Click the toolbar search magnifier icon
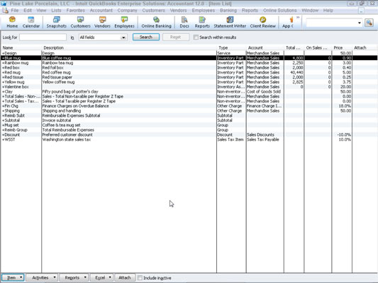 369,23
